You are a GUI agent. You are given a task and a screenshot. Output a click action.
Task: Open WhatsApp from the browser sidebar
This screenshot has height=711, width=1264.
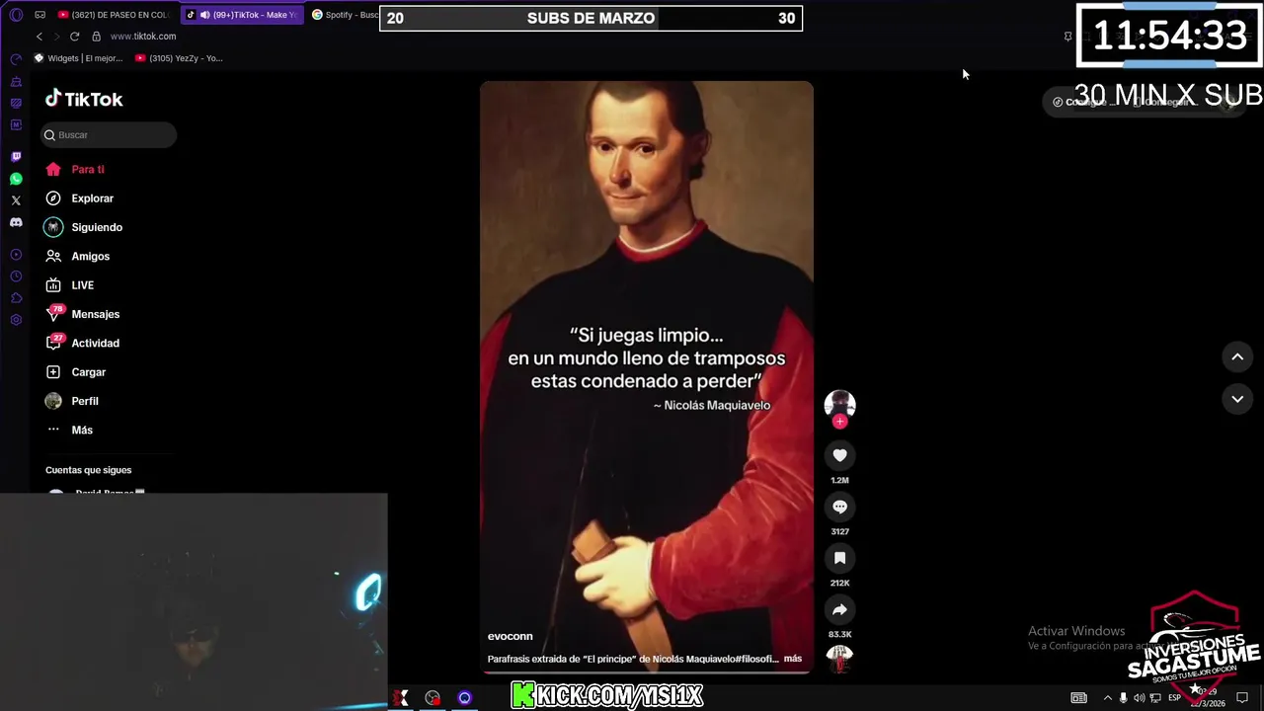click(16, 179)
